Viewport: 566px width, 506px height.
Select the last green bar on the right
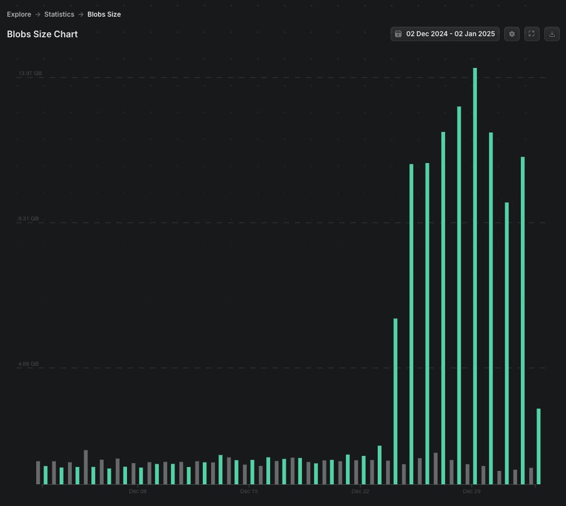[539, 446]
